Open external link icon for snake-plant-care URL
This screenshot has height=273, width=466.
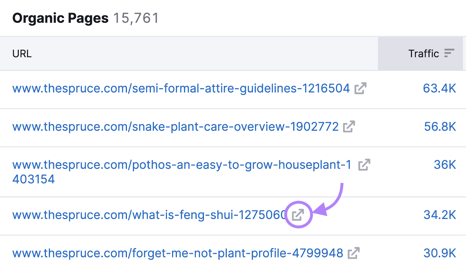(x=349, y=126)
